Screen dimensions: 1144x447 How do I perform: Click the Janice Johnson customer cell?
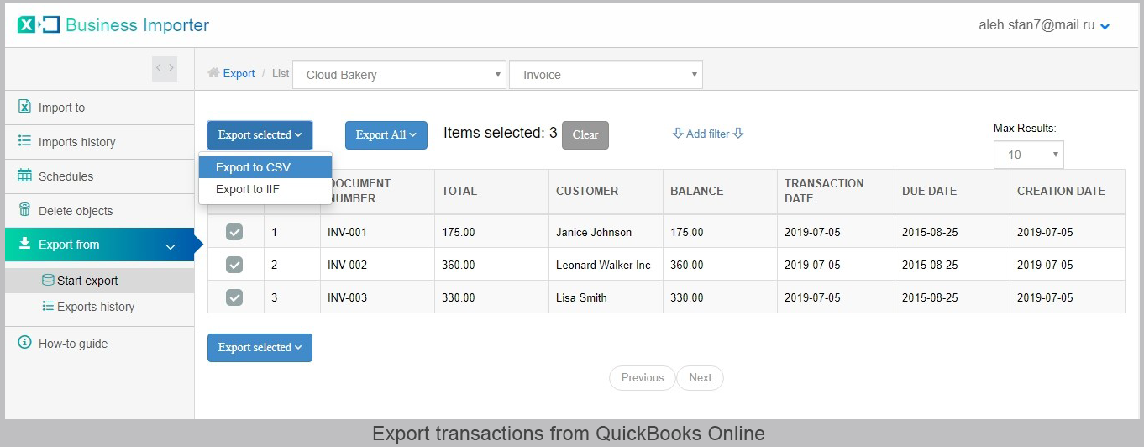tap(606, 232)
